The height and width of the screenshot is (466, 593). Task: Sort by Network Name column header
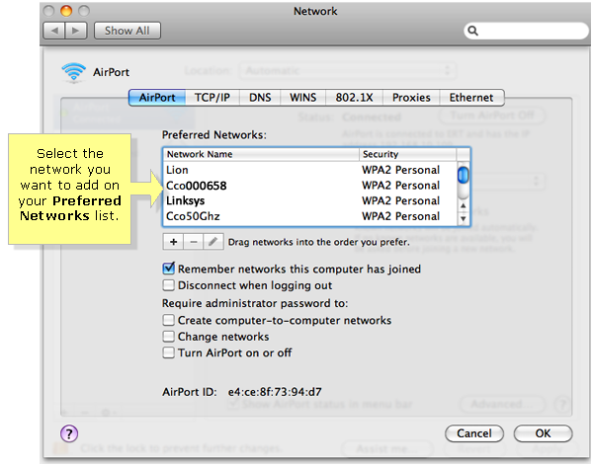tap(261, 154)
